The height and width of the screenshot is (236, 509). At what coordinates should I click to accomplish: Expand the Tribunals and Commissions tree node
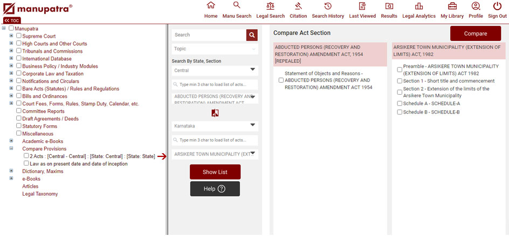point(11,51)
